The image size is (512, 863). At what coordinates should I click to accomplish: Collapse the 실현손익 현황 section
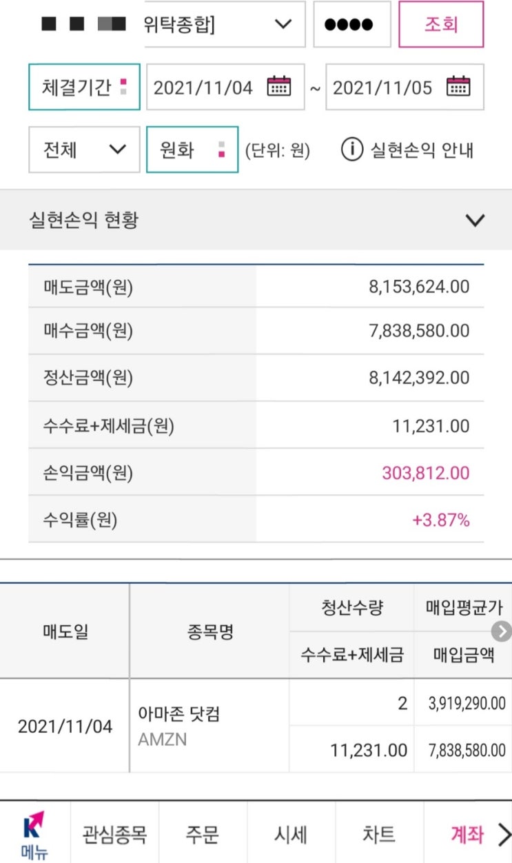[x=475, y=221]
